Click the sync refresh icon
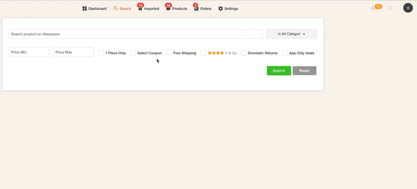The image size is (417, 189). click(x=390, y=8)
